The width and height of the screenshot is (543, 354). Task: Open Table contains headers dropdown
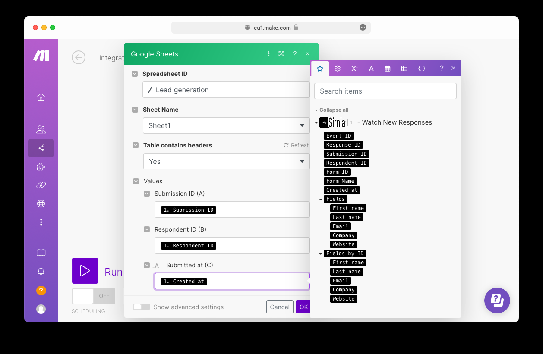[x=226, y=161]
